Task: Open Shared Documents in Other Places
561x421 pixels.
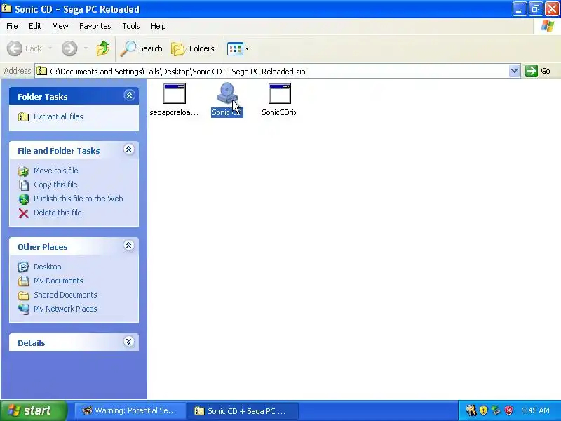Action: [x=65, y=295]
